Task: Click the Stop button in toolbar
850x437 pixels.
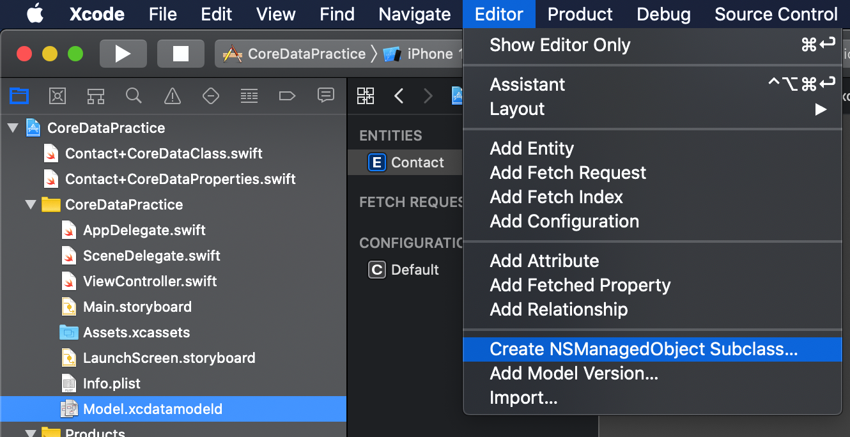Action: (x=180, y=54)
